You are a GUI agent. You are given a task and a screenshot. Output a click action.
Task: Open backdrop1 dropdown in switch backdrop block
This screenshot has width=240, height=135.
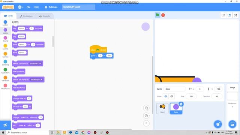[36, 79]
